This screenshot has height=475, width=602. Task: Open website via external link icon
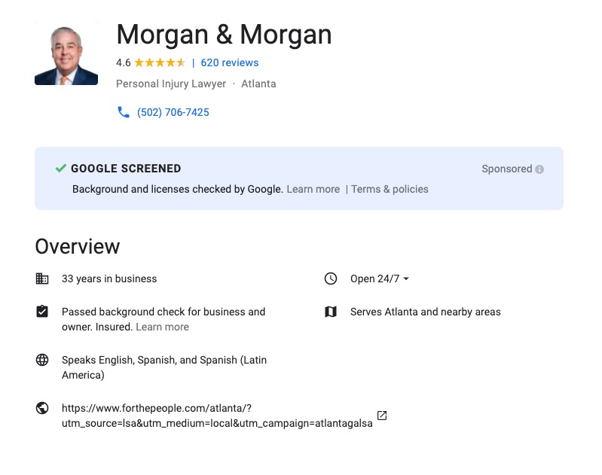click(x=382, y=416)
